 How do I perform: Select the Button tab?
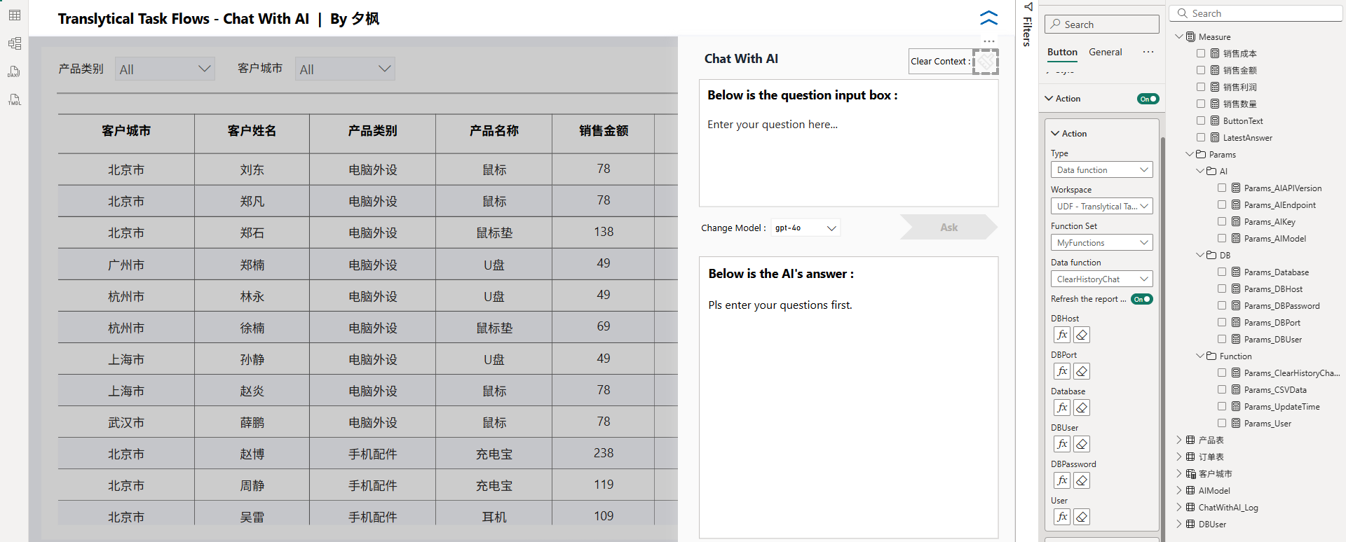tap(1062, 52)
